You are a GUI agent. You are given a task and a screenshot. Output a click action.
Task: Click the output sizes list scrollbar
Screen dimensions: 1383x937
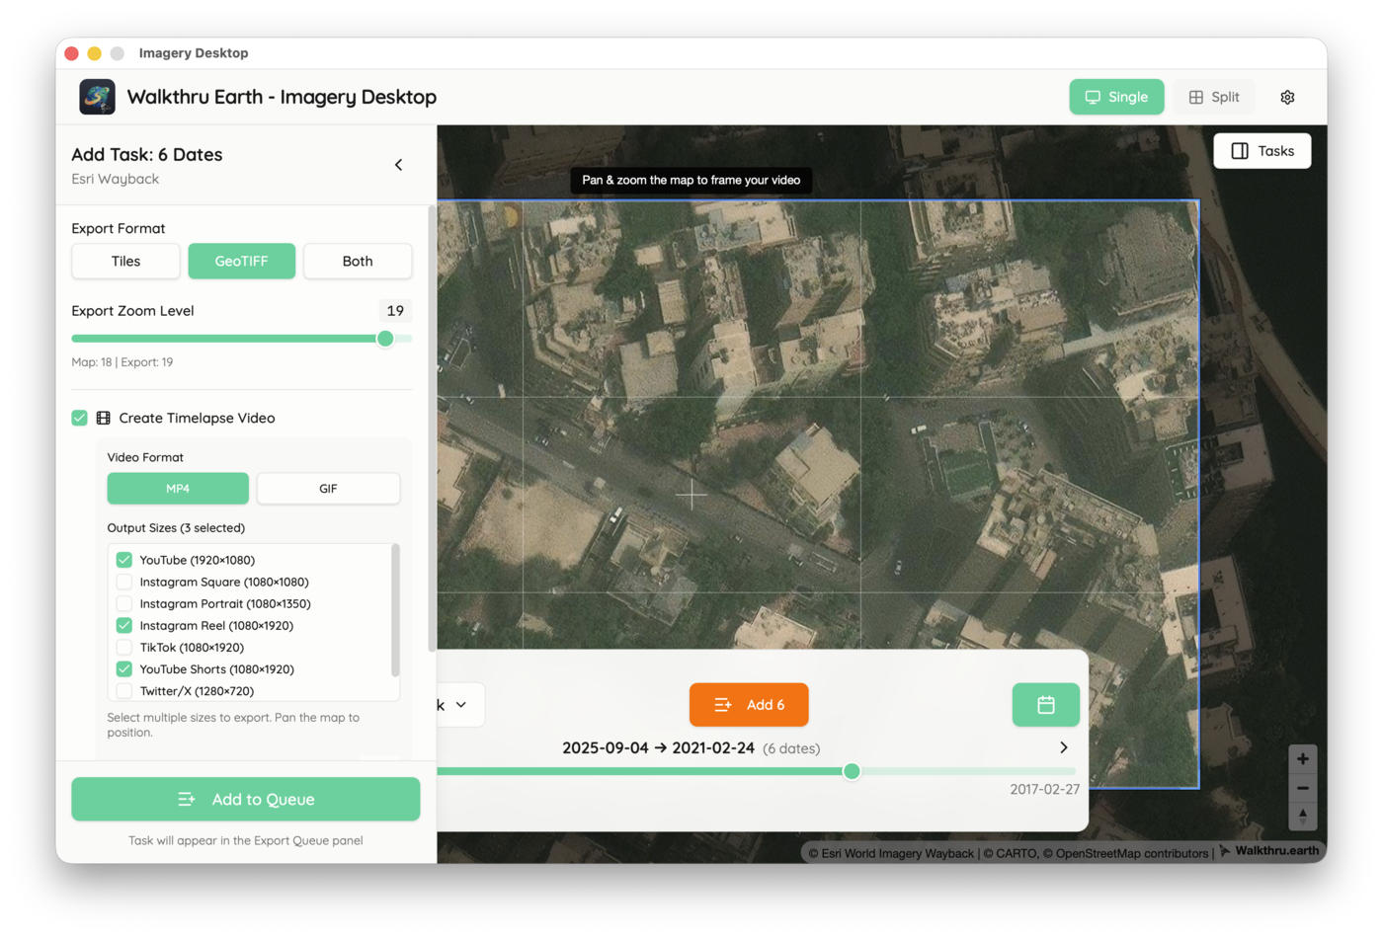click(x=395, y=610)
